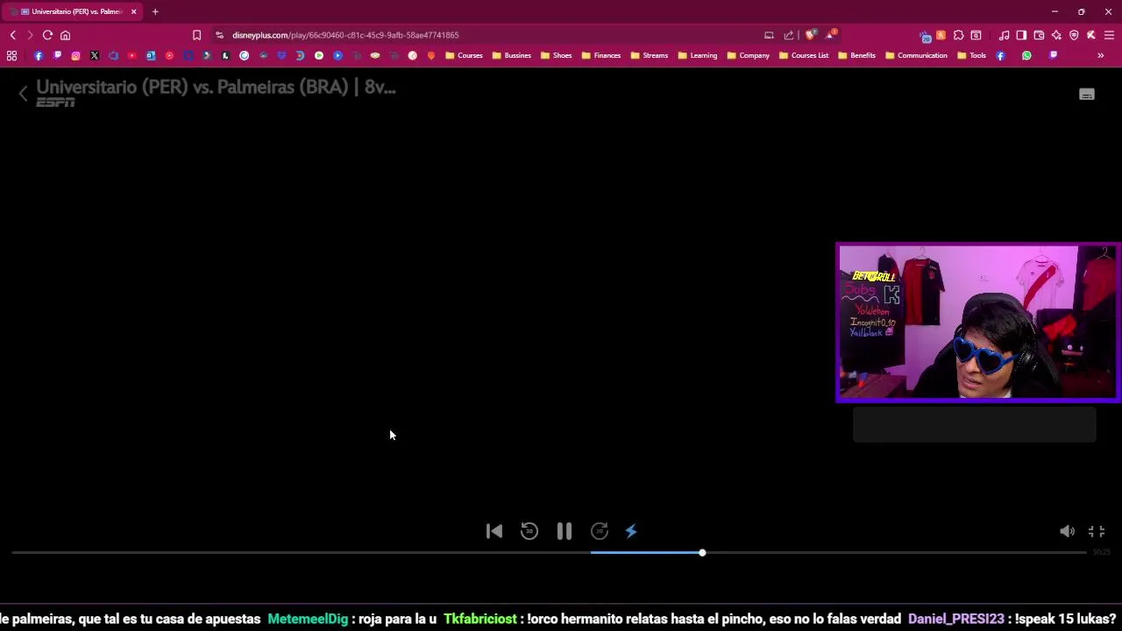Open Leo AI assistant sparkle icon
This screenshot has width=1122, height=631.
click(1056, 35)
